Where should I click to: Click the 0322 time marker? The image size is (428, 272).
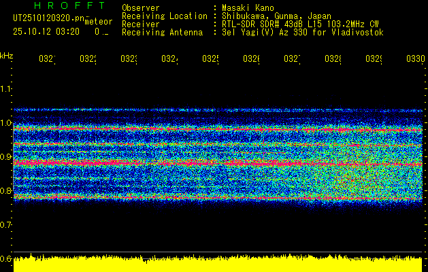pyautogui.click(x=88, y=58)
